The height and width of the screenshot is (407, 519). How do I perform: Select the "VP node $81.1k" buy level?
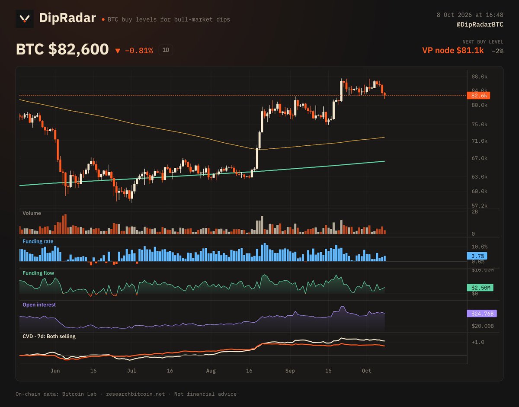(453, 51)
